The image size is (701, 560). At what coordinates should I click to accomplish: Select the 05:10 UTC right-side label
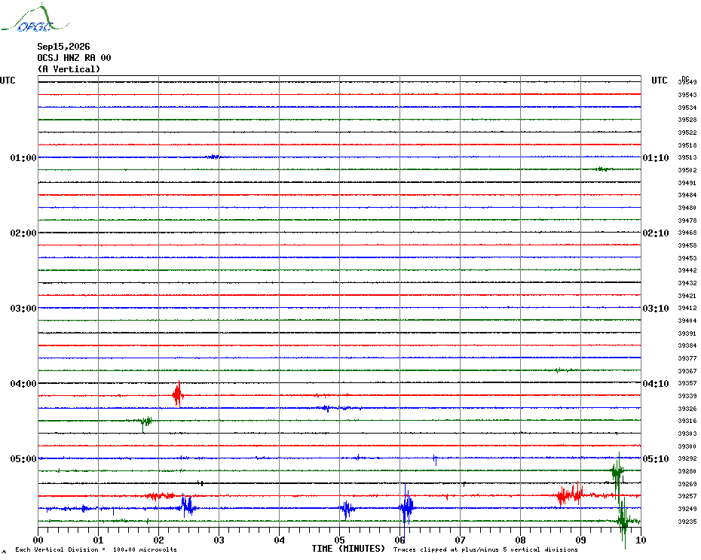[656, 459]
